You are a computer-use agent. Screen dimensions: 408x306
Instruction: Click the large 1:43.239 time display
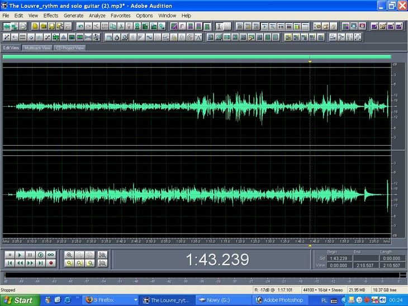pos(217,260)
